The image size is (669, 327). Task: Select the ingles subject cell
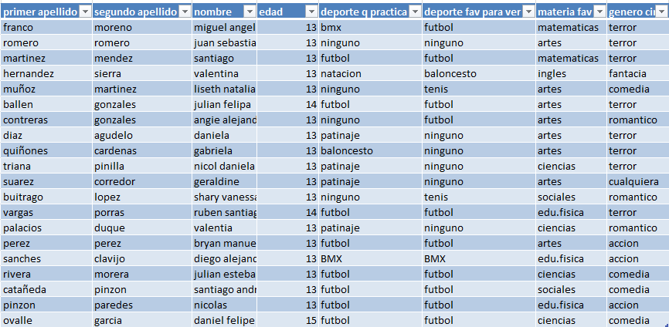[x=570, y=73]
